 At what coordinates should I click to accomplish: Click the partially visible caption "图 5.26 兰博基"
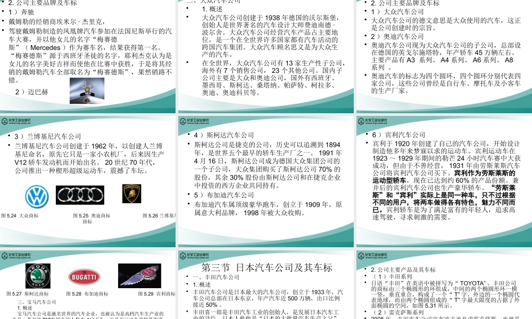[x=159, y=216]
